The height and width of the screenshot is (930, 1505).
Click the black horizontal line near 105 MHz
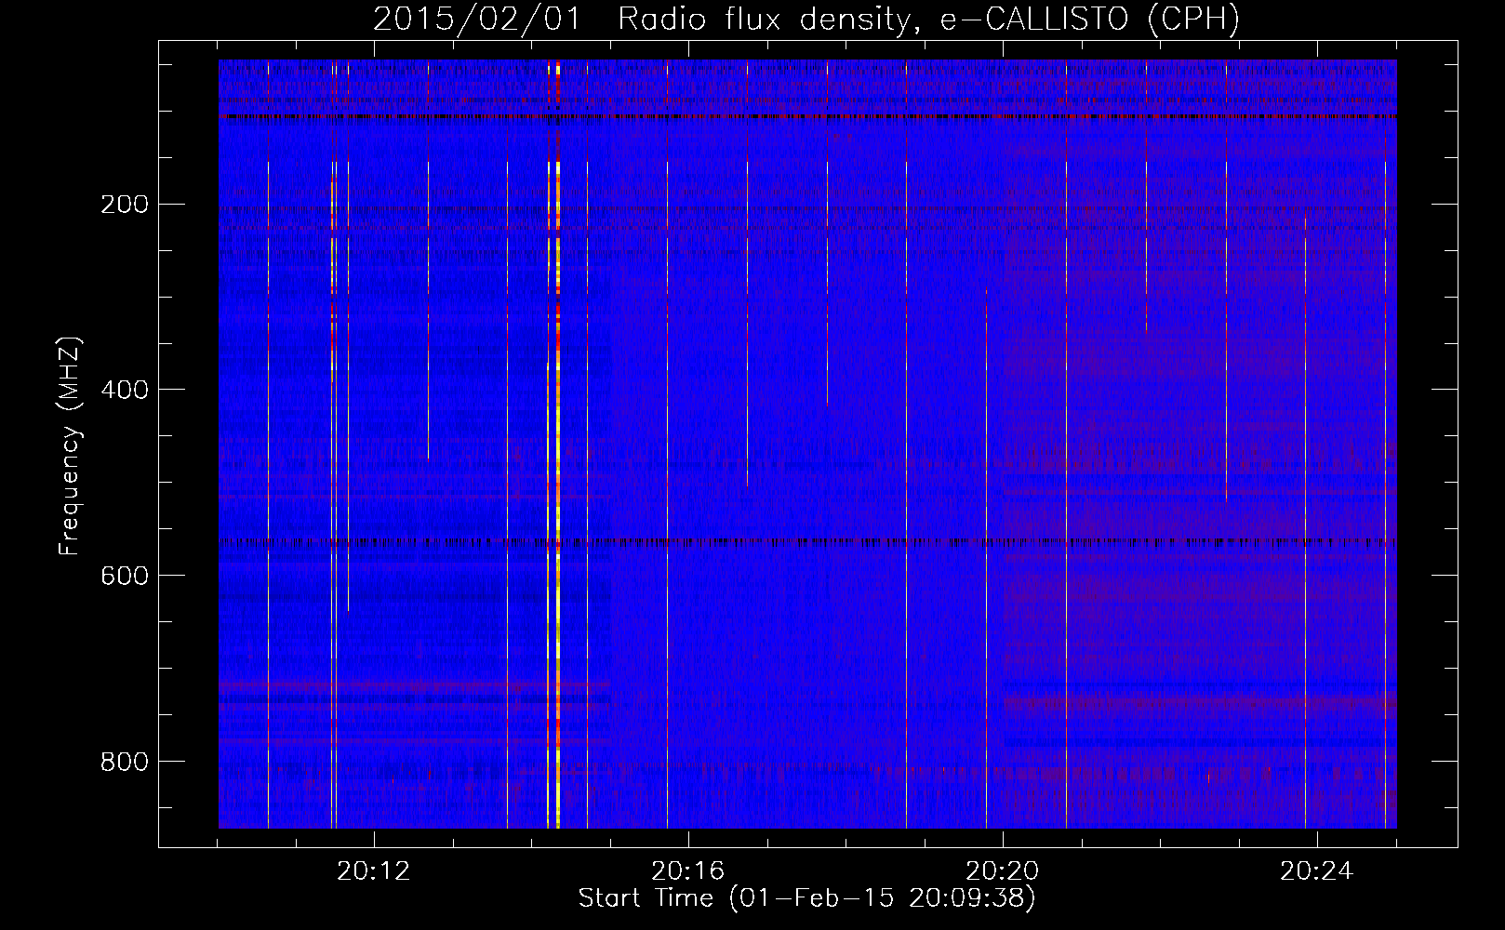(x=807, y=117)
